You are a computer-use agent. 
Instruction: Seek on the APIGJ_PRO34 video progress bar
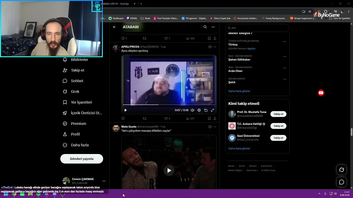(x=169, y=105)
